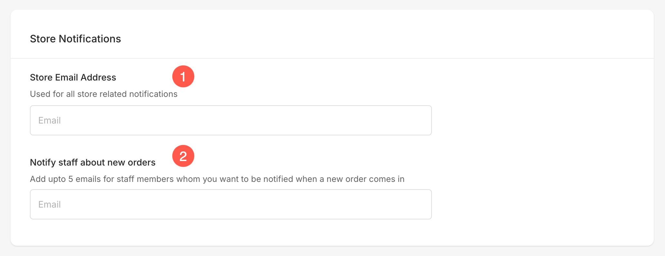Click the 'Add upto 5 emails' description text
This screenshot has height=256, width=665.
click(x=217, y=179)
